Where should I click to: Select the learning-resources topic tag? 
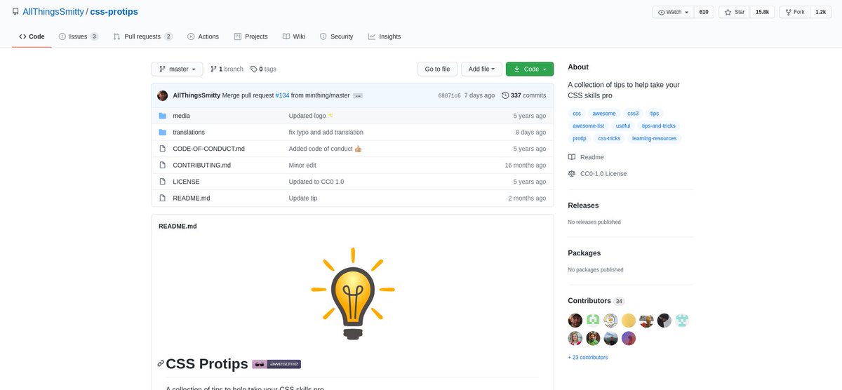tap(654, 138)
